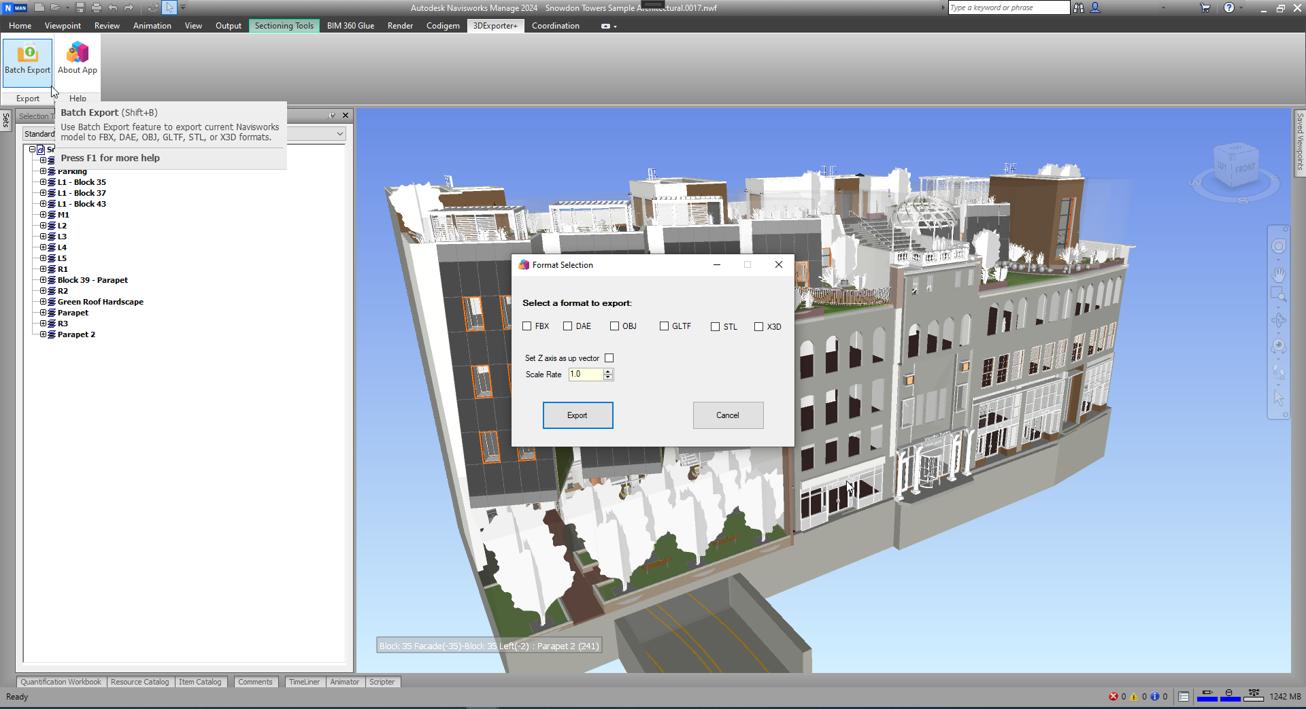The image size is (1306, 709).
Task: Open the sheet browser status bar icon
Action: click(x=1184, y=696)
